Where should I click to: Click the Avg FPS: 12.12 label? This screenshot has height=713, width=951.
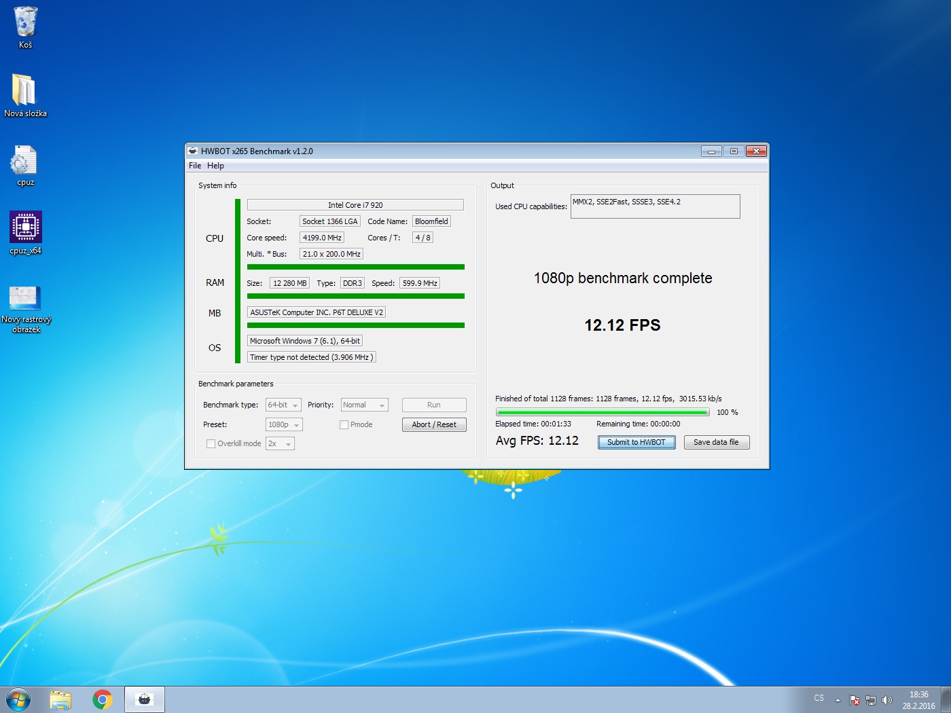point(537,441)
